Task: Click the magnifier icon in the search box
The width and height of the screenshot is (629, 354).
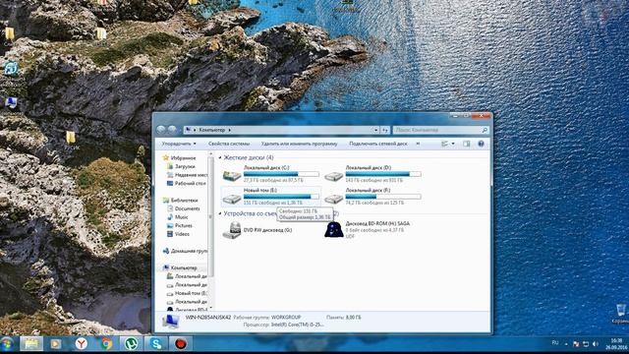Action: click(485, 130)
